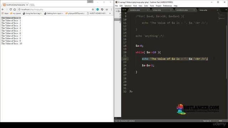Go back in Chrome
Viewport: 228px width, 128px height.
3,10
